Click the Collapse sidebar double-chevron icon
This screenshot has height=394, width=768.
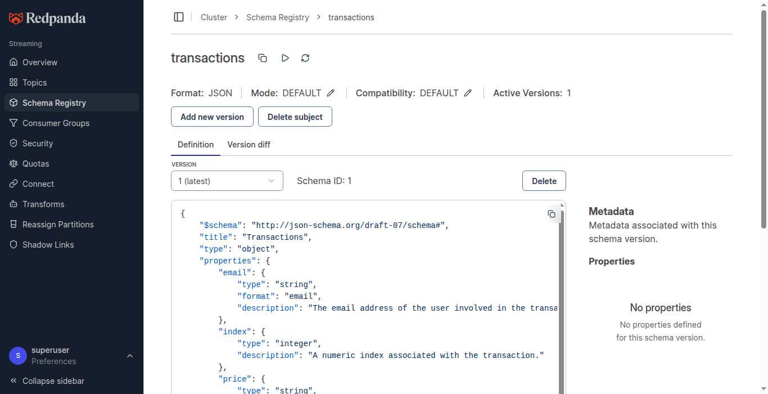click(14, 380)
